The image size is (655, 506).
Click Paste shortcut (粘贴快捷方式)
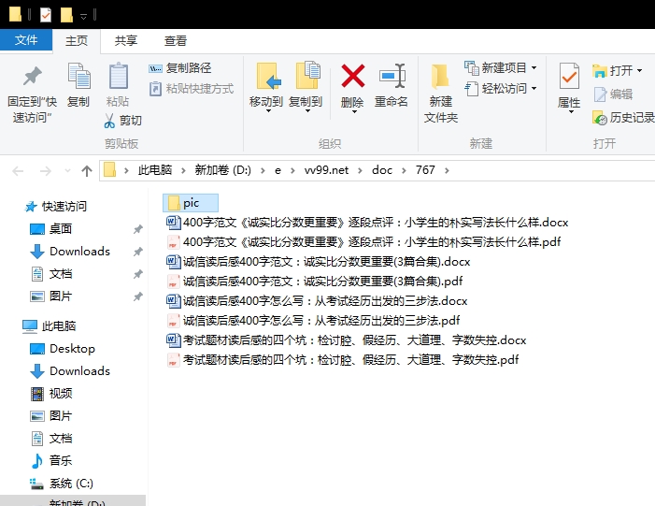pyautogui.click(x=192, y=89)
